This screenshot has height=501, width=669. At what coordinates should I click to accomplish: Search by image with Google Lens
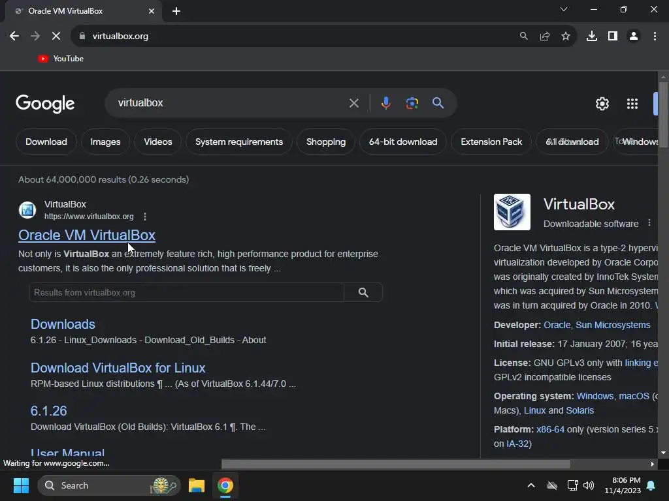412,103
